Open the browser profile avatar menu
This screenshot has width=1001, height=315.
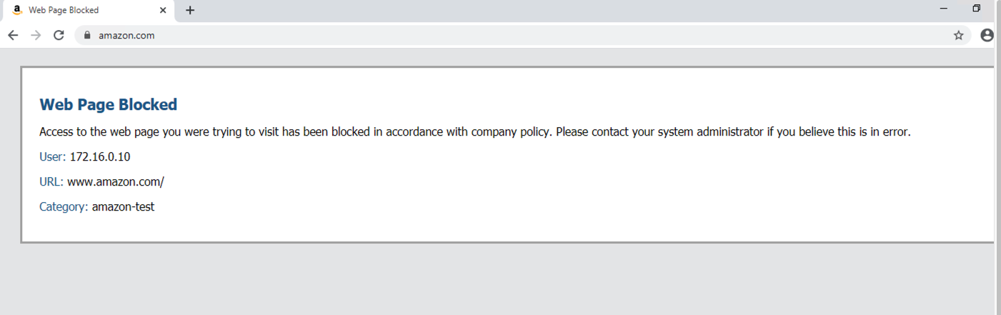pyautogui.click(x=987, y=35)
